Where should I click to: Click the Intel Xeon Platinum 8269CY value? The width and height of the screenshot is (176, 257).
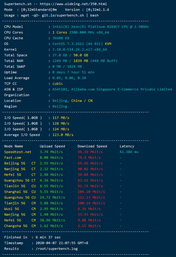pyautogui.click(x=100, y=27)
